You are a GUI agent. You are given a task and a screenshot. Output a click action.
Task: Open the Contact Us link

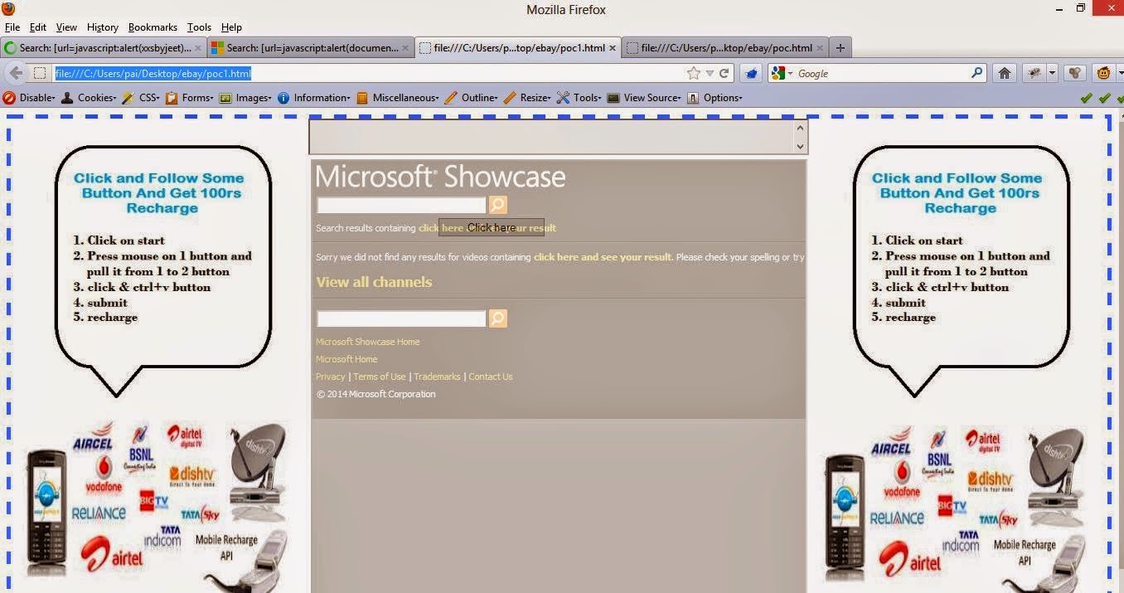tap(491, 377)
